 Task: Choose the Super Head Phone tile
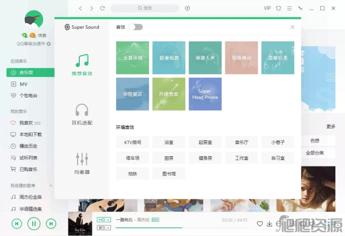205,94
